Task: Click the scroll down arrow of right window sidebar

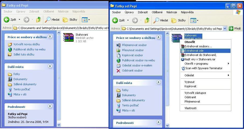Action: (167, 125)
